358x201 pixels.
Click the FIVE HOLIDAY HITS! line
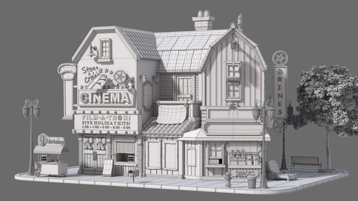(x=106, y=123)
